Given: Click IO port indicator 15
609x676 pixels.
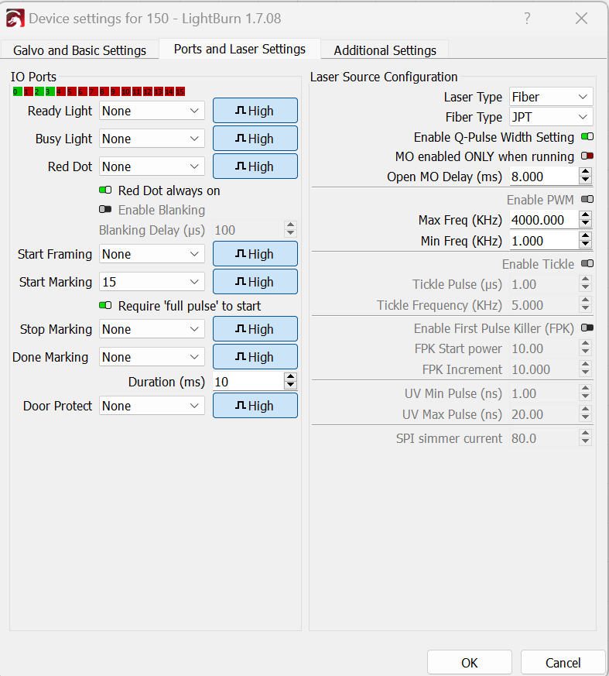Looking at the screenshot, I should click(180, 91).
